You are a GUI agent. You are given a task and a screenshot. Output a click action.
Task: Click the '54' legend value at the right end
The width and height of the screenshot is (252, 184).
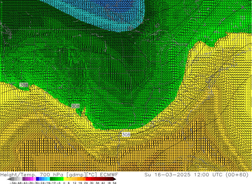point(114,183)
